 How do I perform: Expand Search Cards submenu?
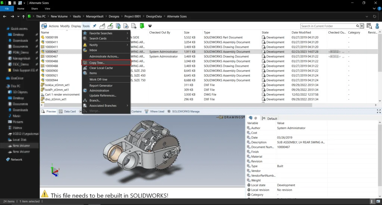(106, 38)
